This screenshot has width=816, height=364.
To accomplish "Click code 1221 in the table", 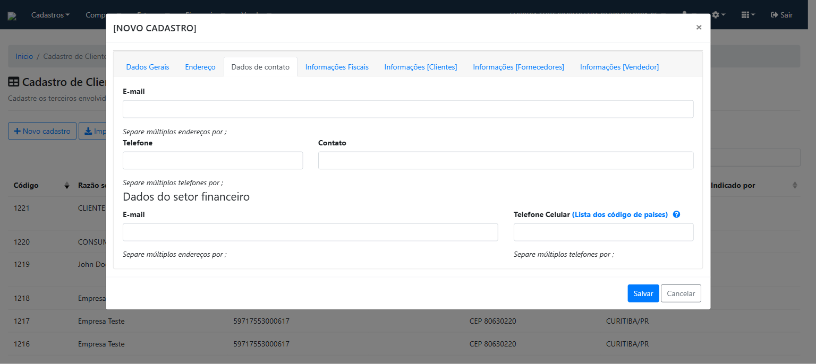I will (22, 208).
